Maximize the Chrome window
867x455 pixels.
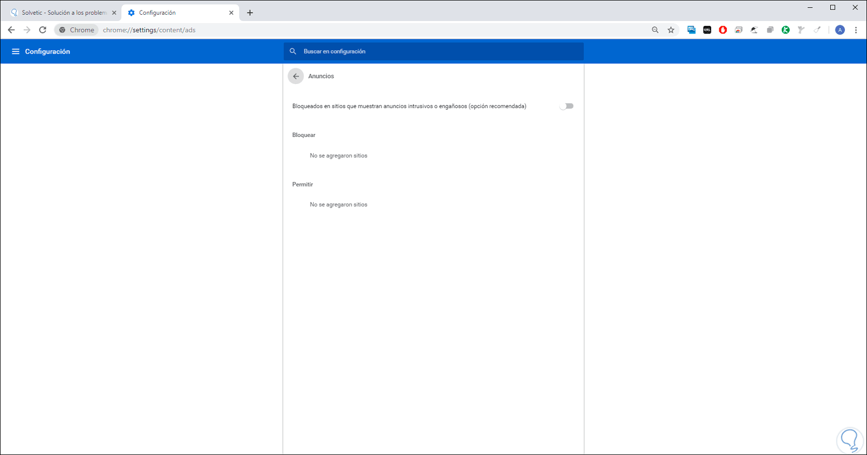833,7
